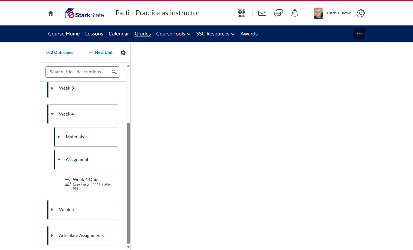Click the plus icon for New Unit
Image resolution: width=413 pixels, height=250 pixels.
tap(91, 53)
